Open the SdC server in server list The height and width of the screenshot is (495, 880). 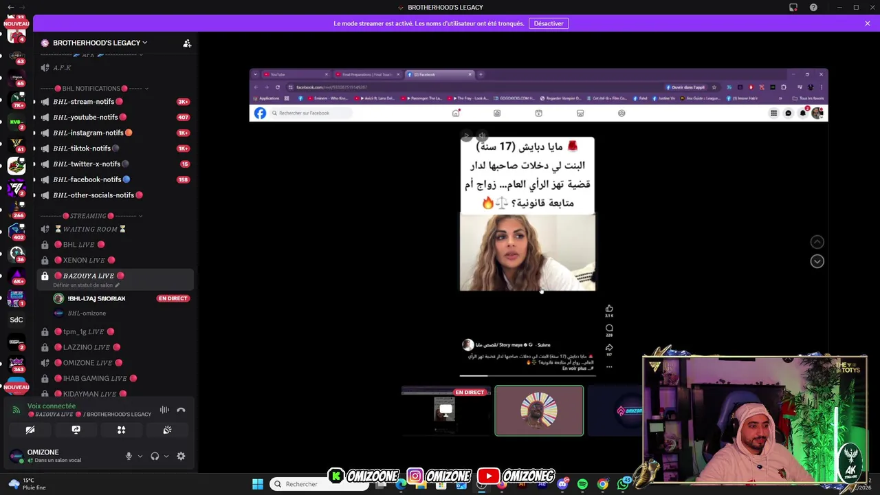point(16,320)
